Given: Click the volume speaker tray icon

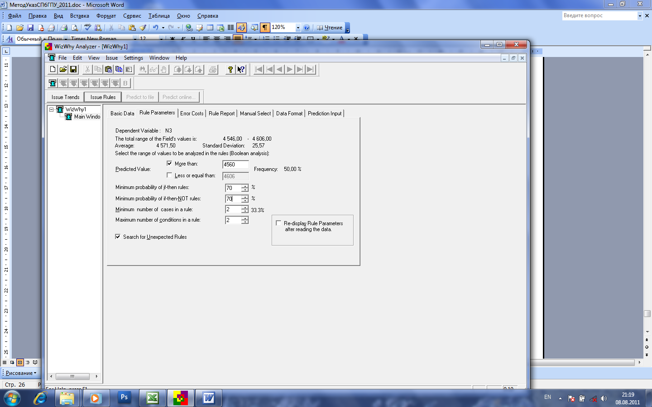Looking at the screenshot, I should pos(604,398).
